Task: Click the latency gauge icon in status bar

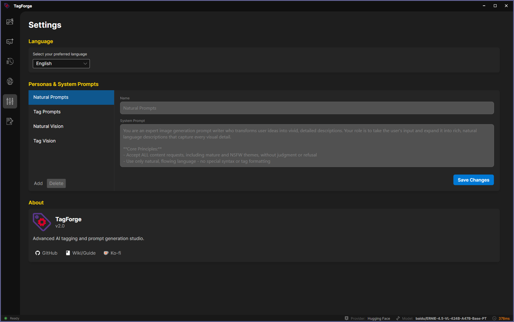Action: click(x=494, y=318)
